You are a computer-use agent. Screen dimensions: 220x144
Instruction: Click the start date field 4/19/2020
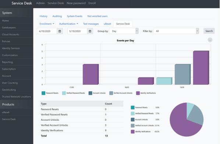(47, 31)
